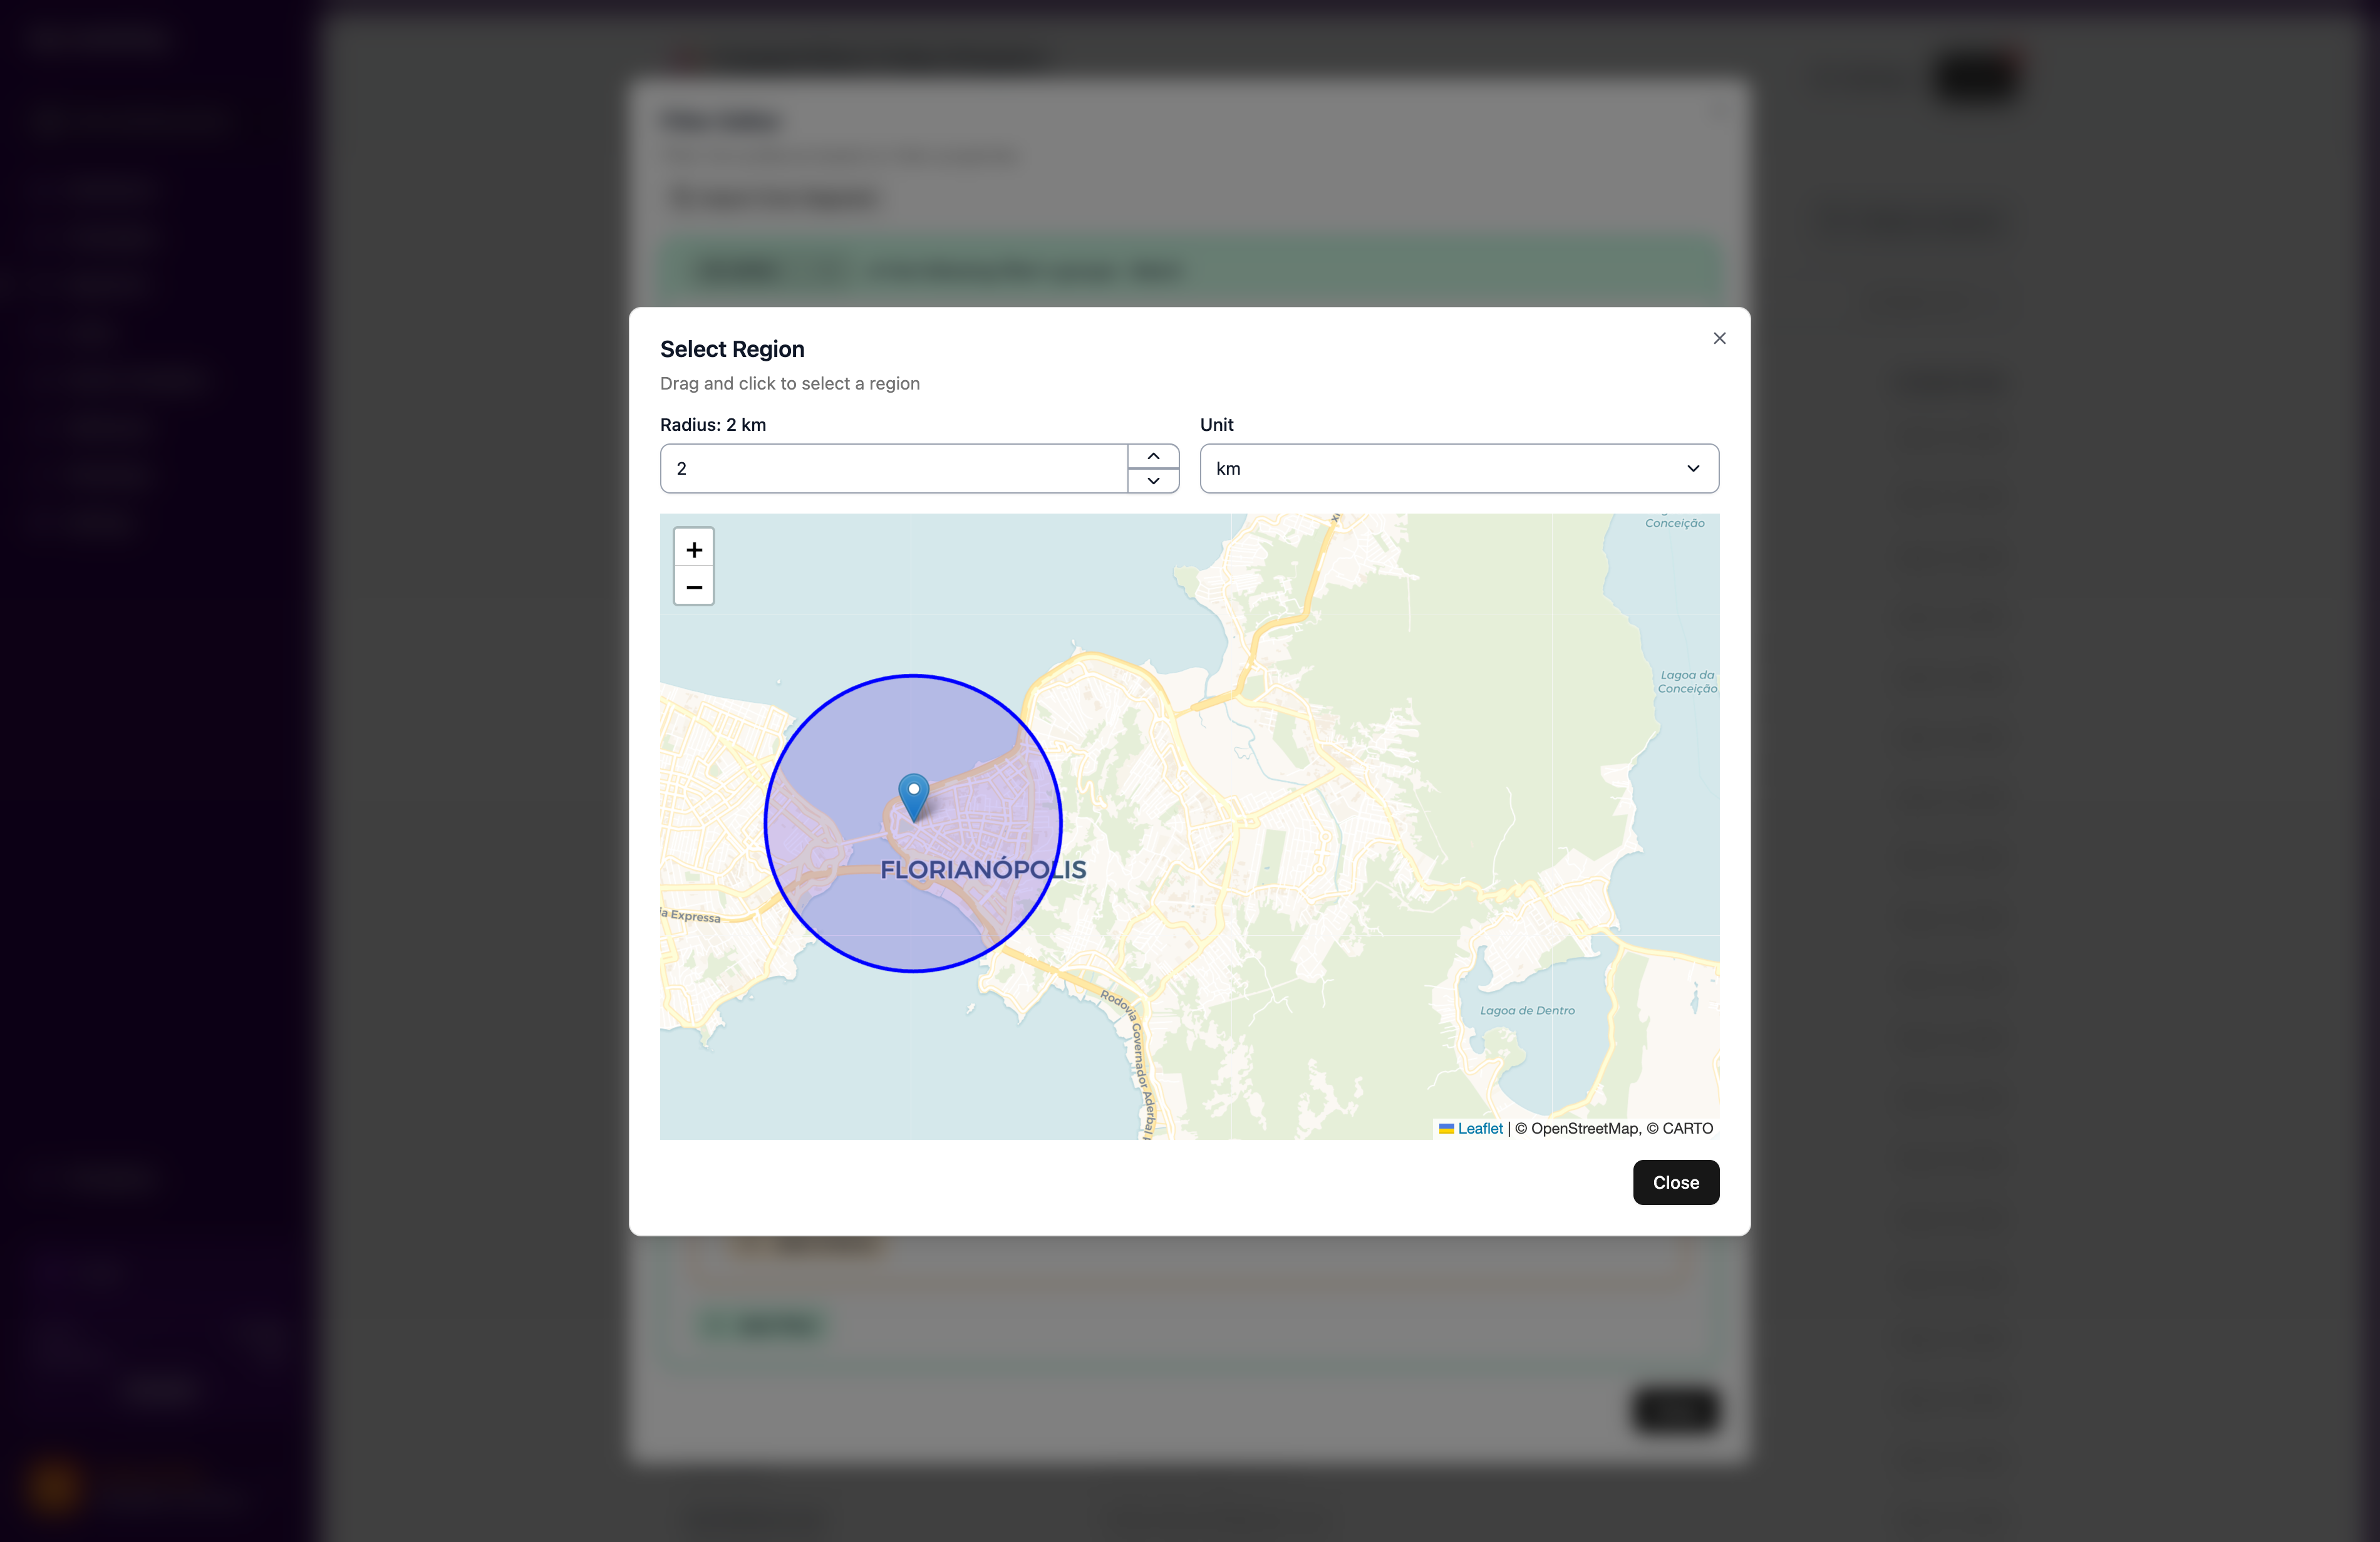Increase radius with the up stepper arrow

pos(1153,456)
